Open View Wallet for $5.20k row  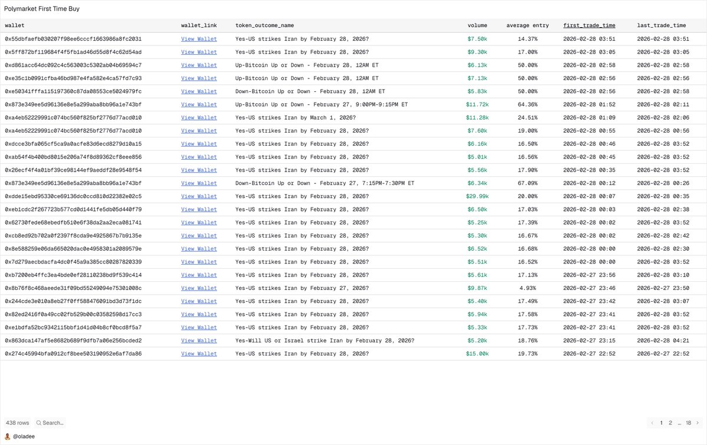(199, 341)
